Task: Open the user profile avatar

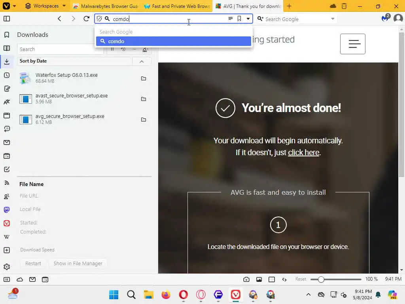Action: [x=398, y=18]
